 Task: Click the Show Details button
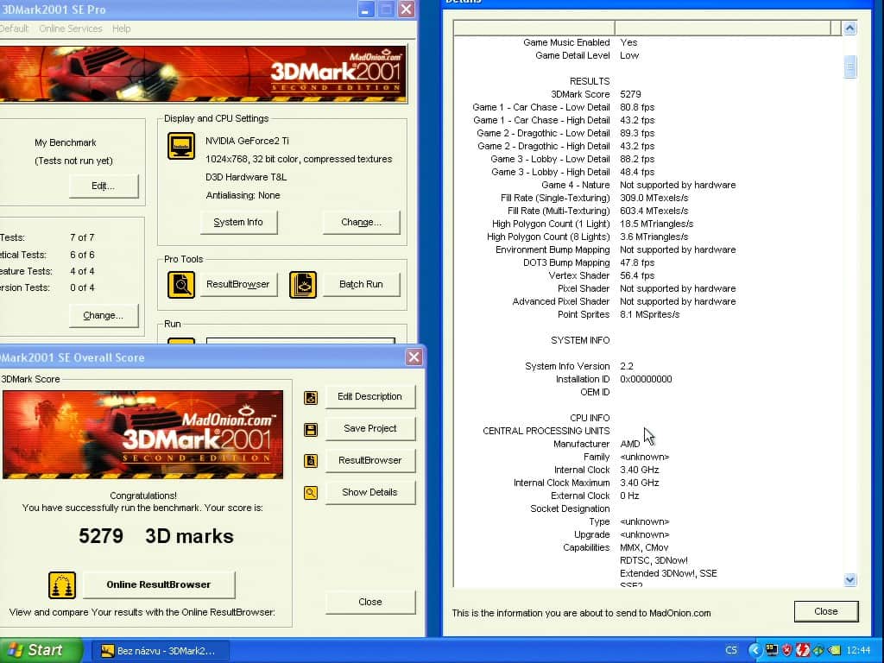pos(369,492)
